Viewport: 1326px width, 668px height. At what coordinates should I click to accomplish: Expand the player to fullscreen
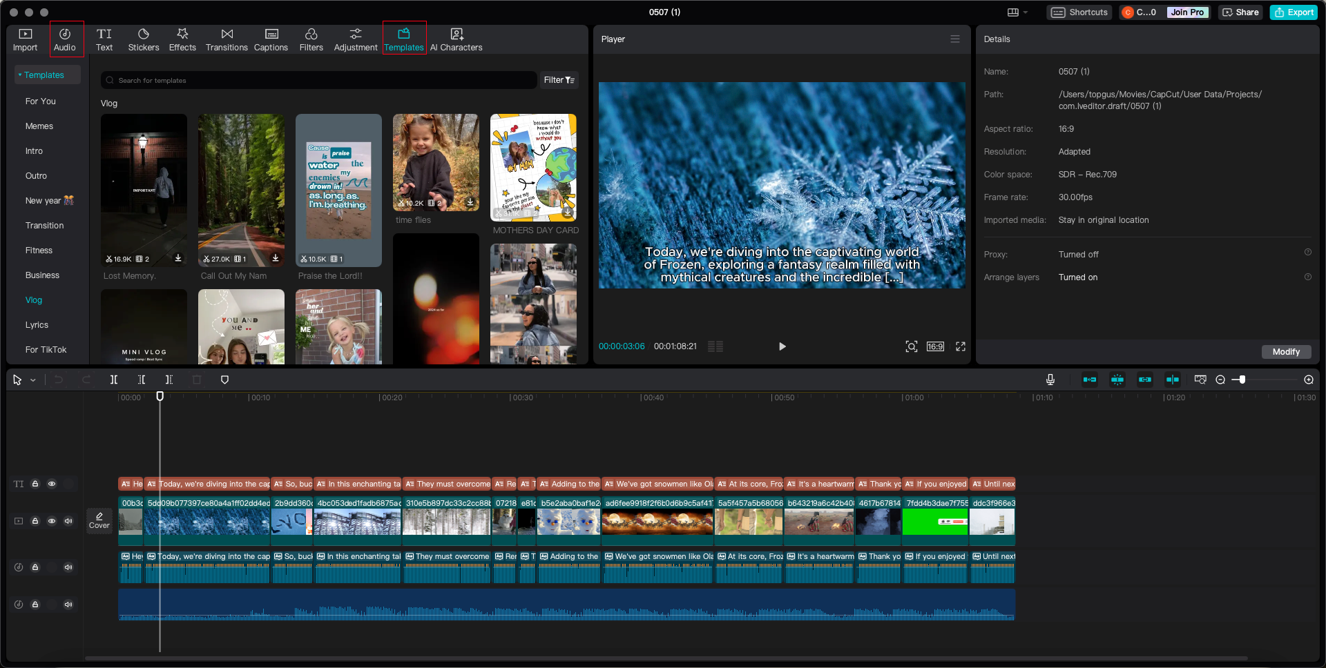961,346
